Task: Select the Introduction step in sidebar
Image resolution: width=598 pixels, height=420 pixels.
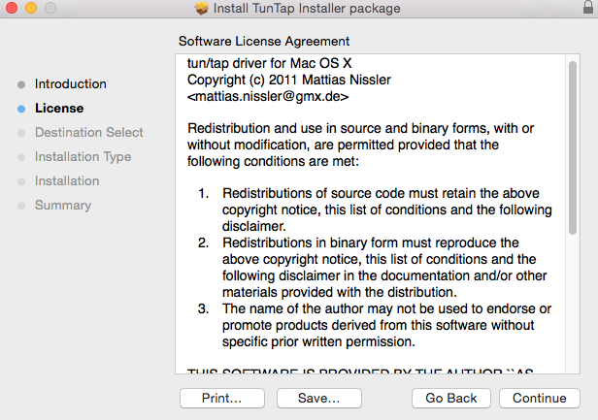Action: pyautogui.click(x=71, y=83)
